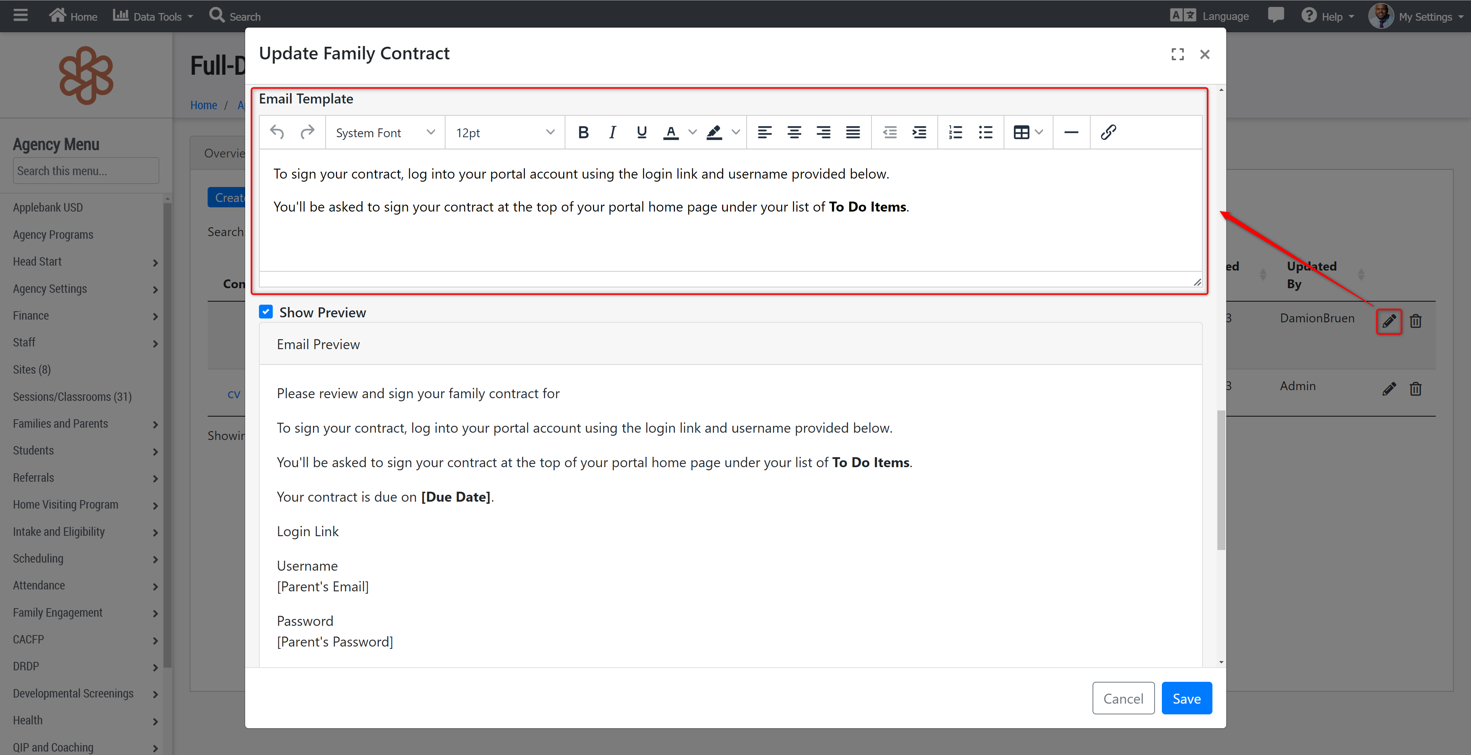
Task: Toggle Bold formatting in email editor
Action: coord(583,133)
